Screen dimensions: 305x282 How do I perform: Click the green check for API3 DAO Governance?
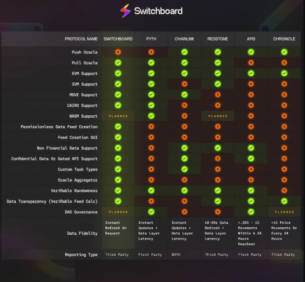click(x=251, y=212)
